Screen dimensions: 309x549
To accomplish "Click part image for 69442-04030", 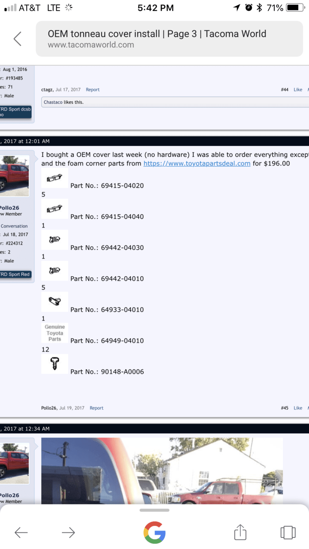I will pyautogui.click(x=55, y=240).
